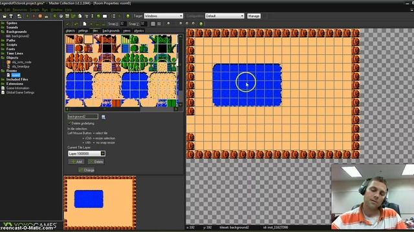Expand the Scripts folder
The height and width of the screenshot is (232, 414).
3,44
